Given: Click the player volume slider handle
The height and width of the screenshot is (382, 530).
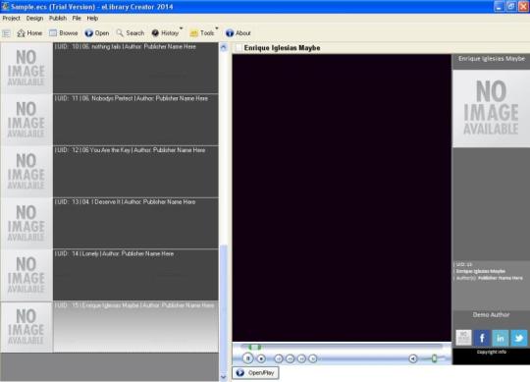Looking at the screenshot, I should click(435, 358).
